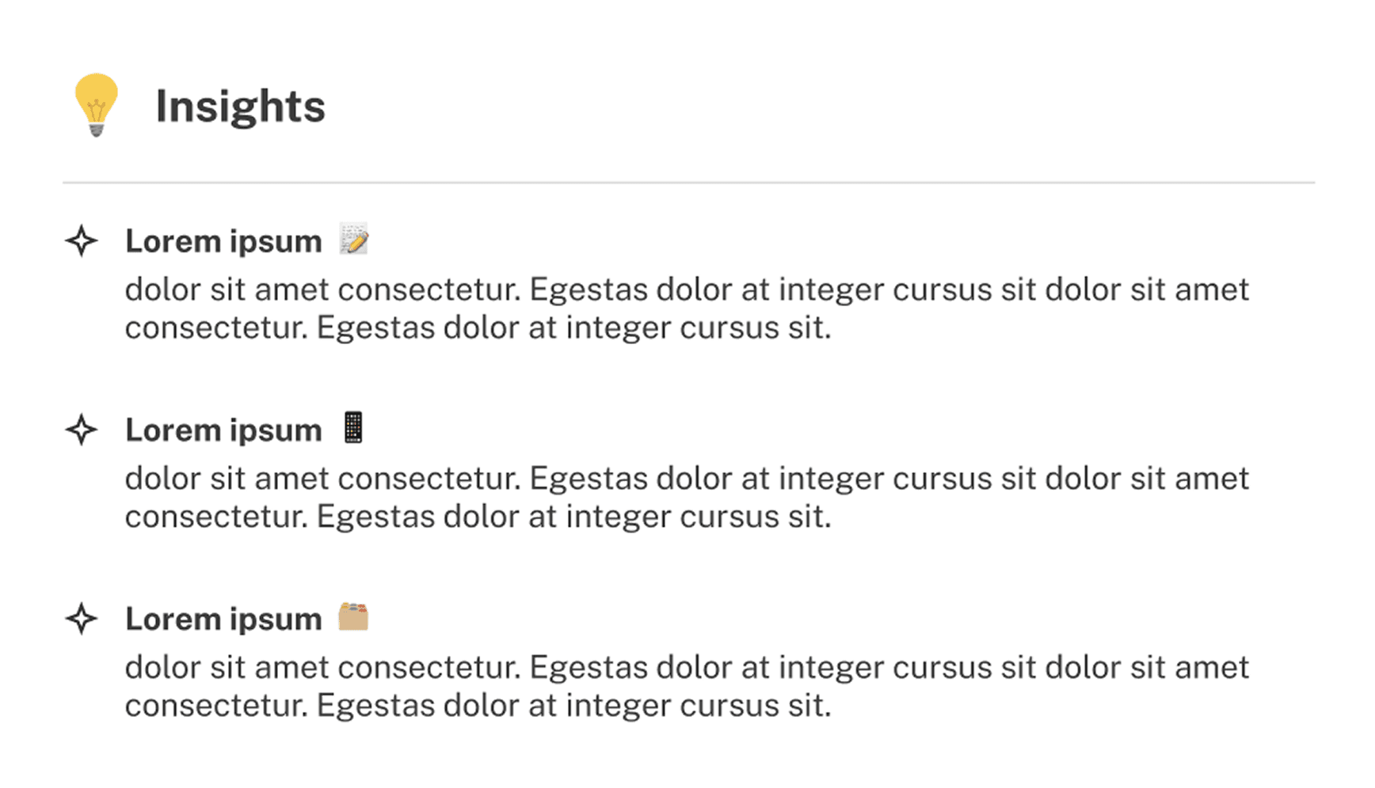Select the Insights heading text
Screen dimensions: 1375x788
coord(240,106)
